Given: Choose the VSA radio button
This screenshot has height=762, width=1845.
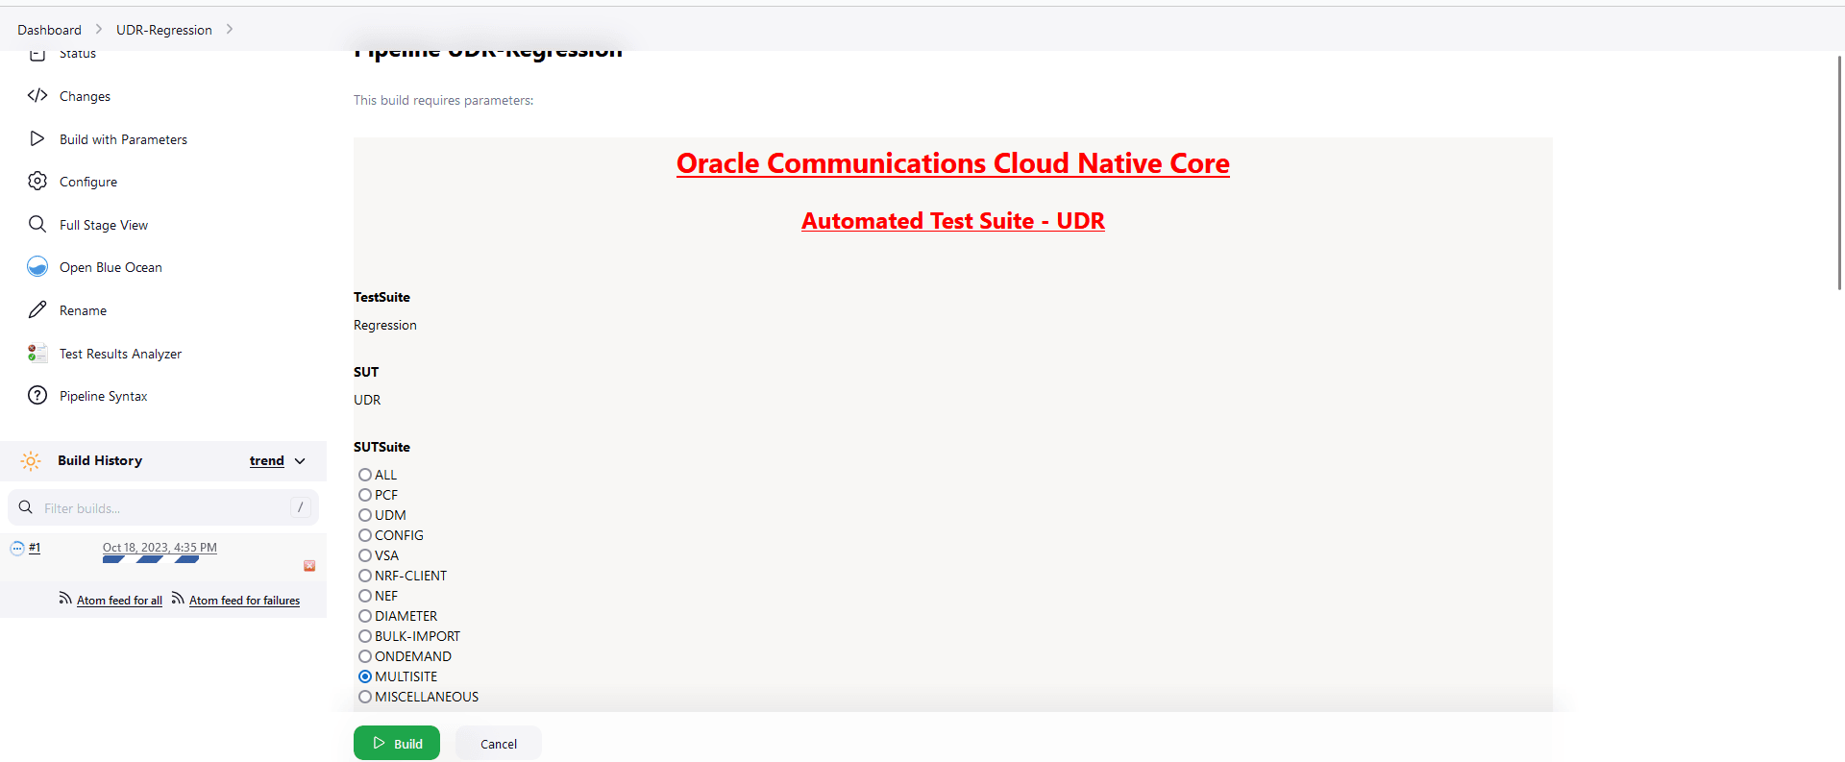Looking at the screenshot, I should tap(365, 555).
